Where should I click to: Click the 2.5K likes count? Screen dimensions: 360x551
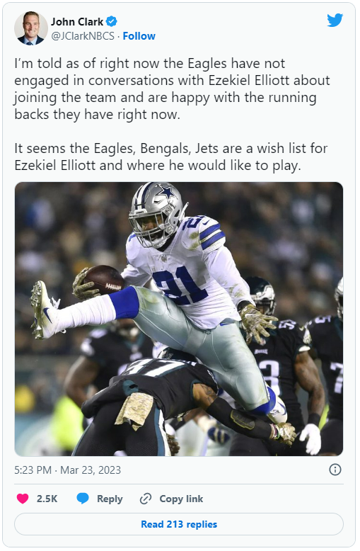point(47,499)
